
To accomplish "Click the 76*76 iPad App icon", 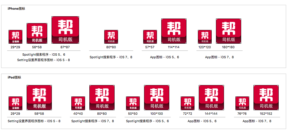I will tap(242, 103).
